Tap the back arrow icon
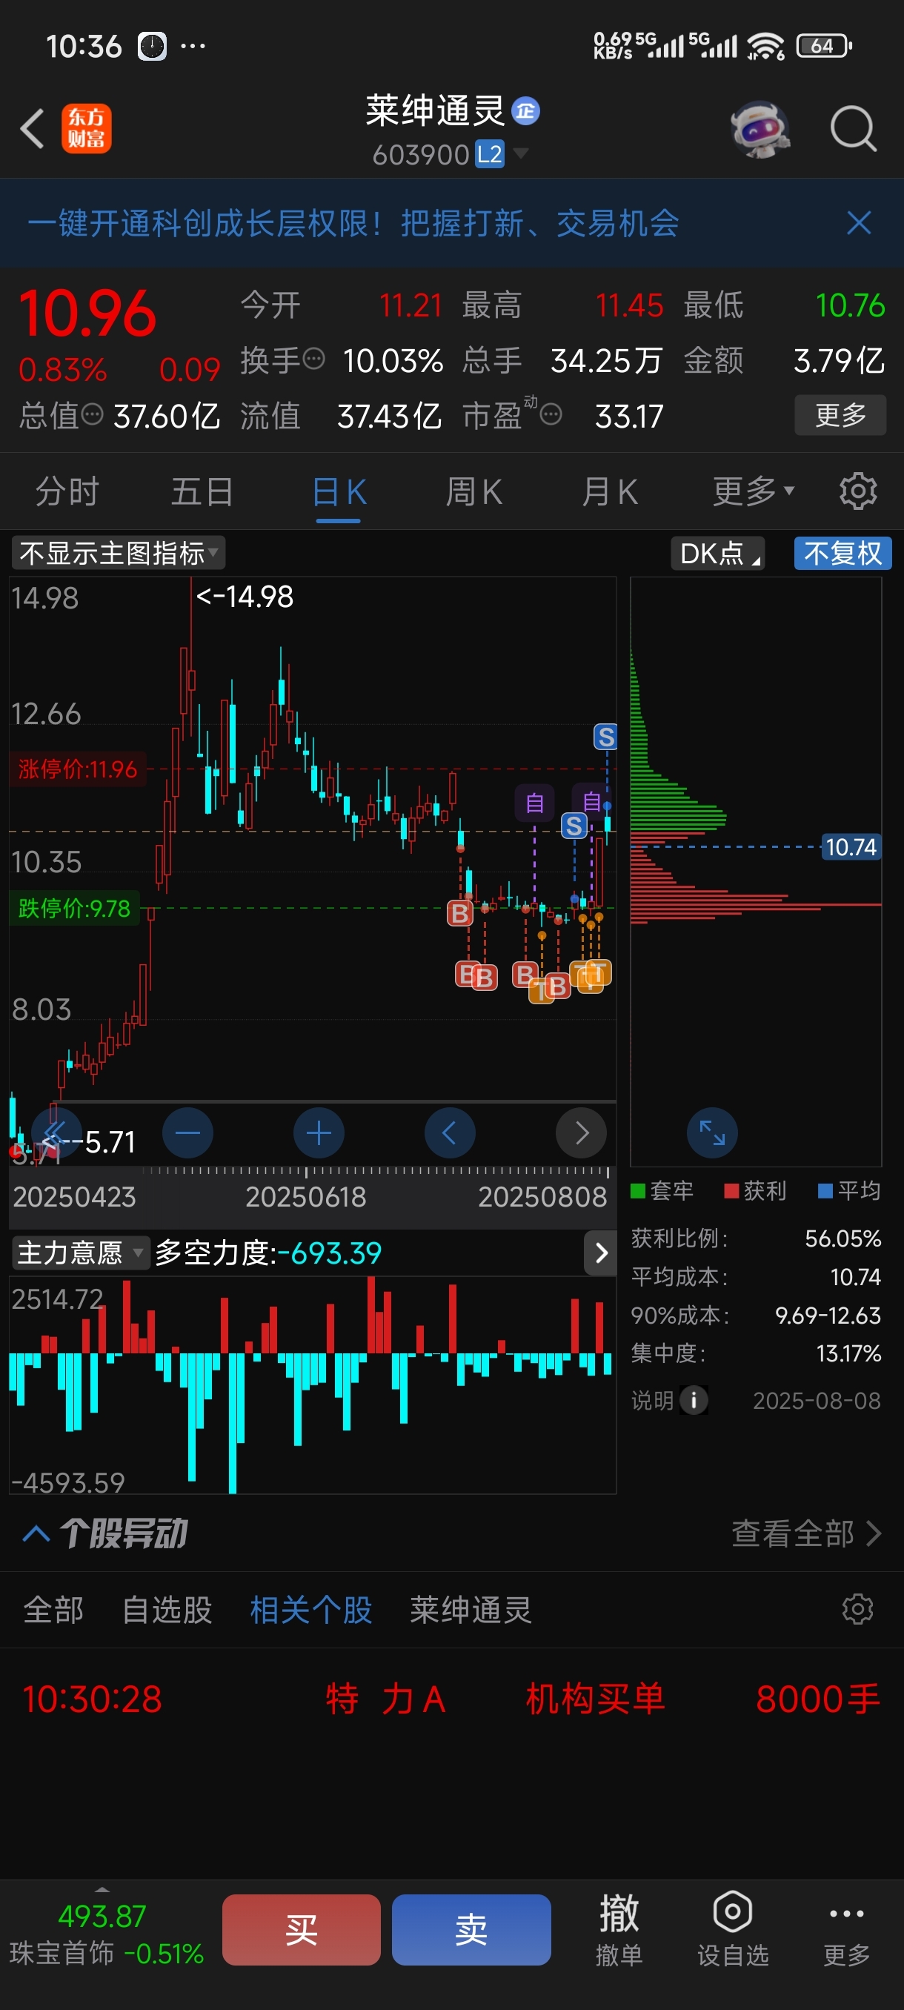The image size is (904, 2010). click(32, 129)
